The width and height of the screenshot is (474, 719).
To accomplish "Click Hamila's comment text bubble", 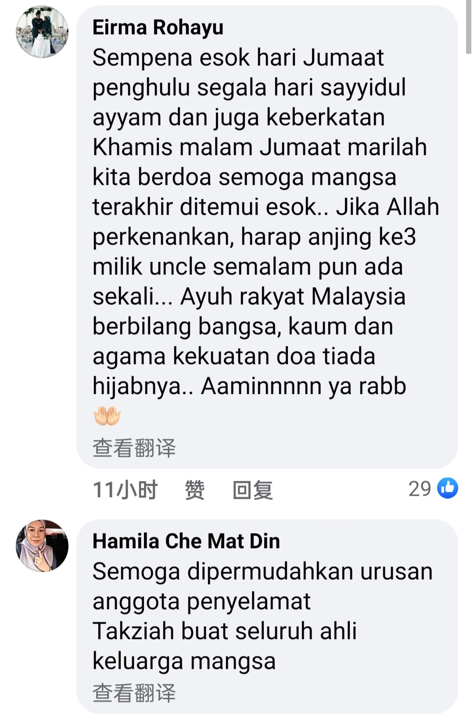I will 267,616.
